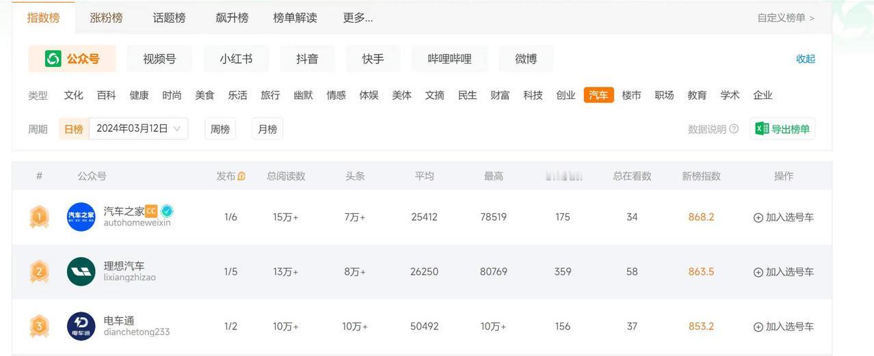Click the rank 2 medal badge
Viewport: 874px width, 356px height.
pos(39,272)
